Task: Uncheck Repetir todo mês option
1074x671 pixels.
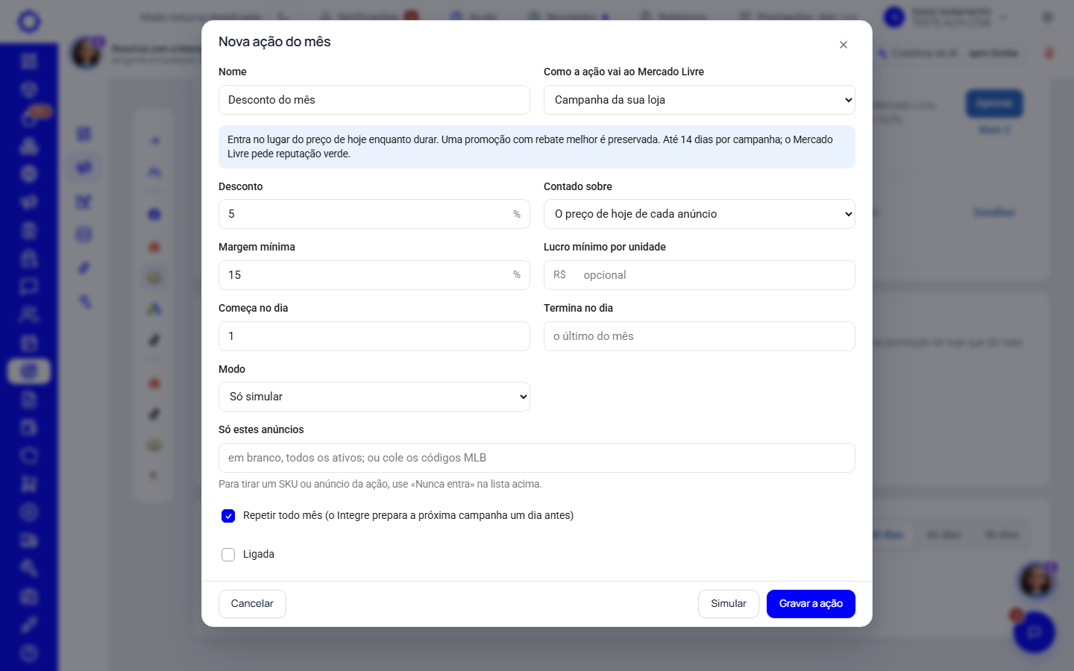Action: pyautogui.click(x=228, y=516)
